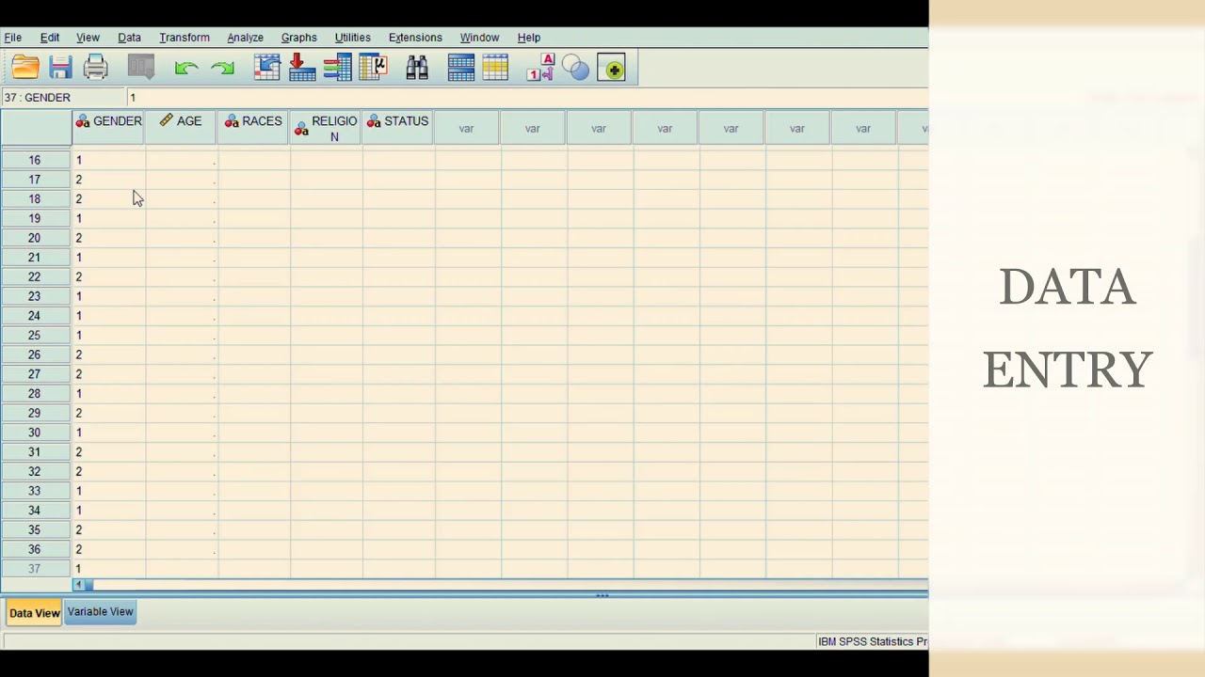Click the horizontal scrollbar left arrow
Image resolution: width=1205 pixels, height=677 pixels.
point(78,585)
